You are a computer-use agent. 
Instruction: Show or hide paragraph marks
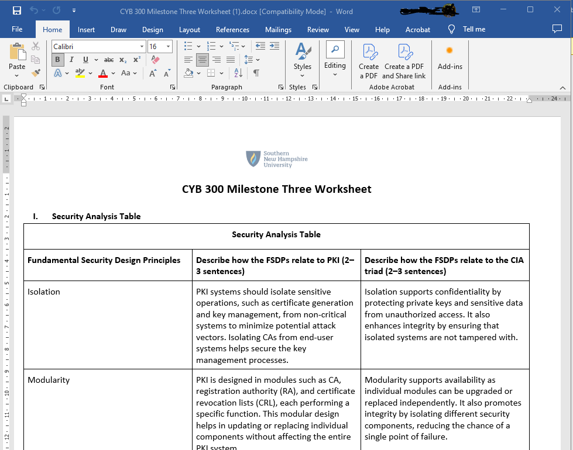coord(256,73)
